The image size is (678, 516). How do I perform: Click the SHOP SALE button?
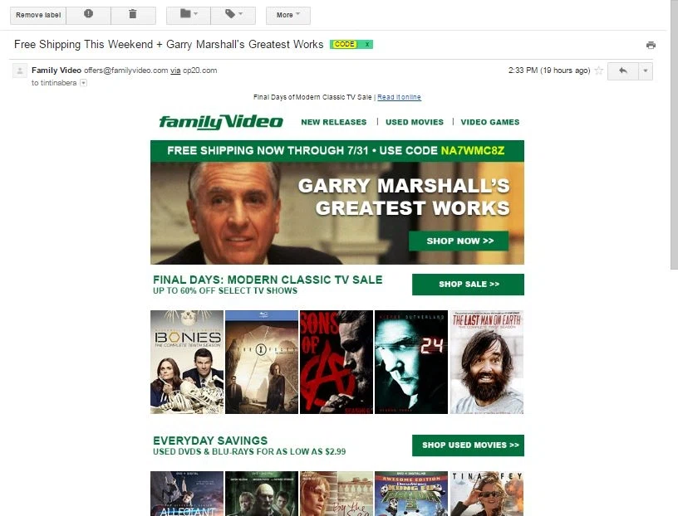pyautogui.click(x=469, y=285)
